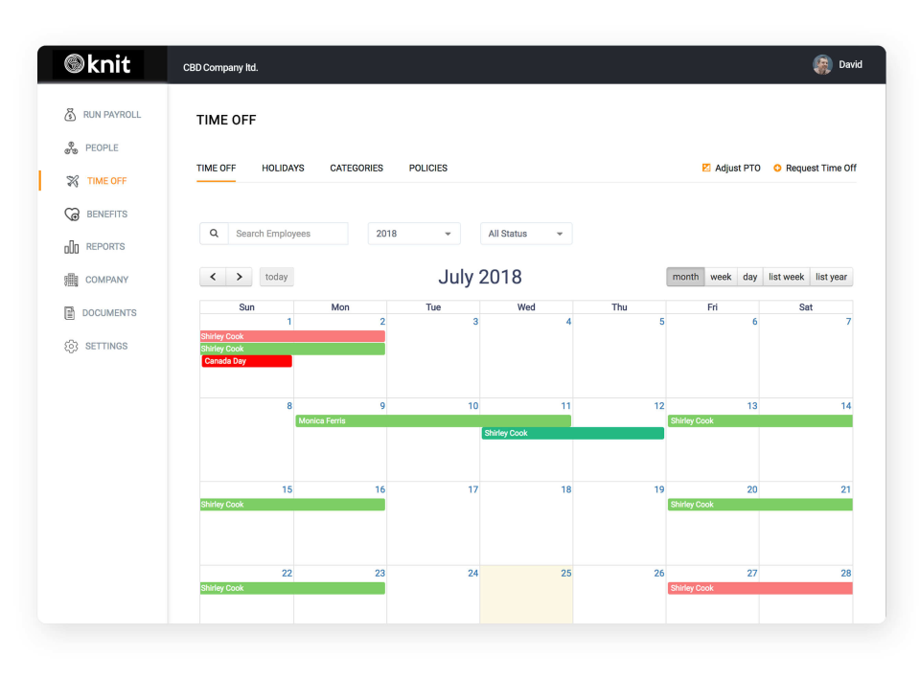Open the POLICIES tab
920x679 pixels.
(x=427, y=168)
